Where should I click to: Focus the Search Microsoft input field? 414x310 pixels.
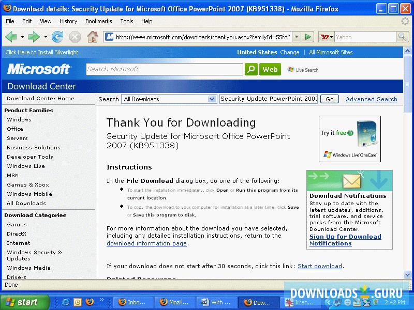[165, 69]
